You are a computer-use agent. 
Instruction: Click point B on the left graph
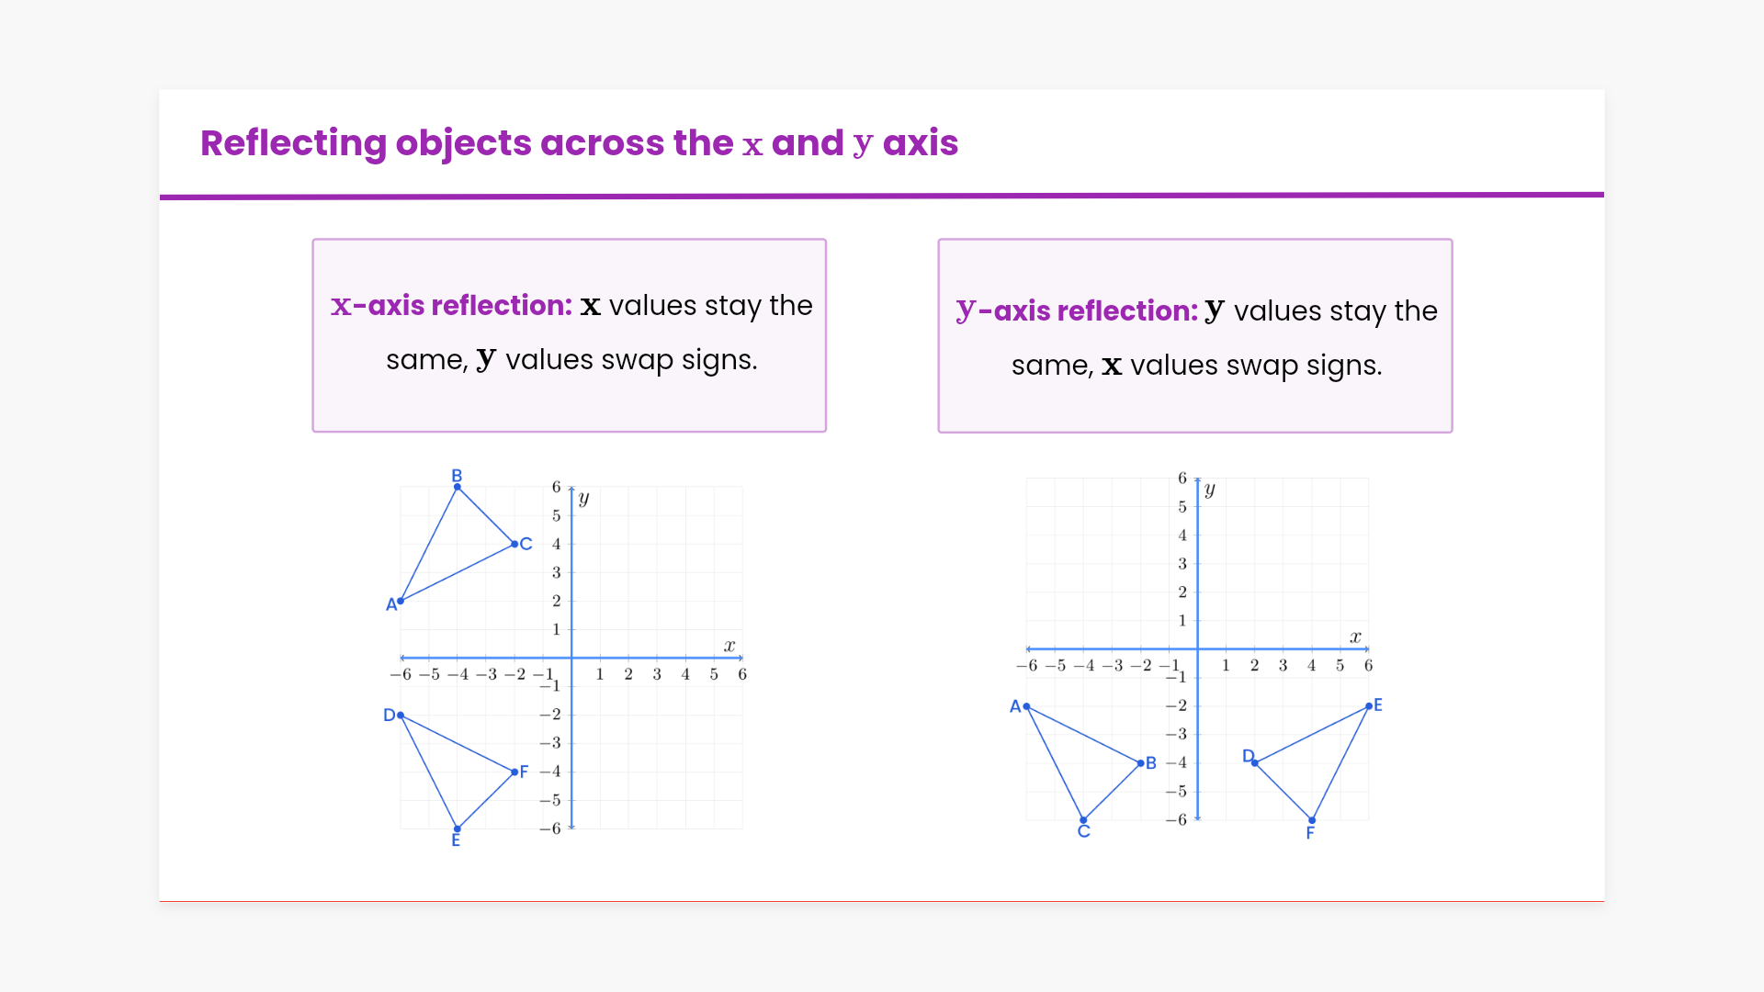(x=458, y=487)
